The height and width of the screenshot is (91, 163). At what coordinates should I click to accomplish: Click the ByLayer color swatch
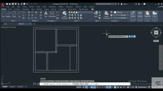click(x=115, y=12)
